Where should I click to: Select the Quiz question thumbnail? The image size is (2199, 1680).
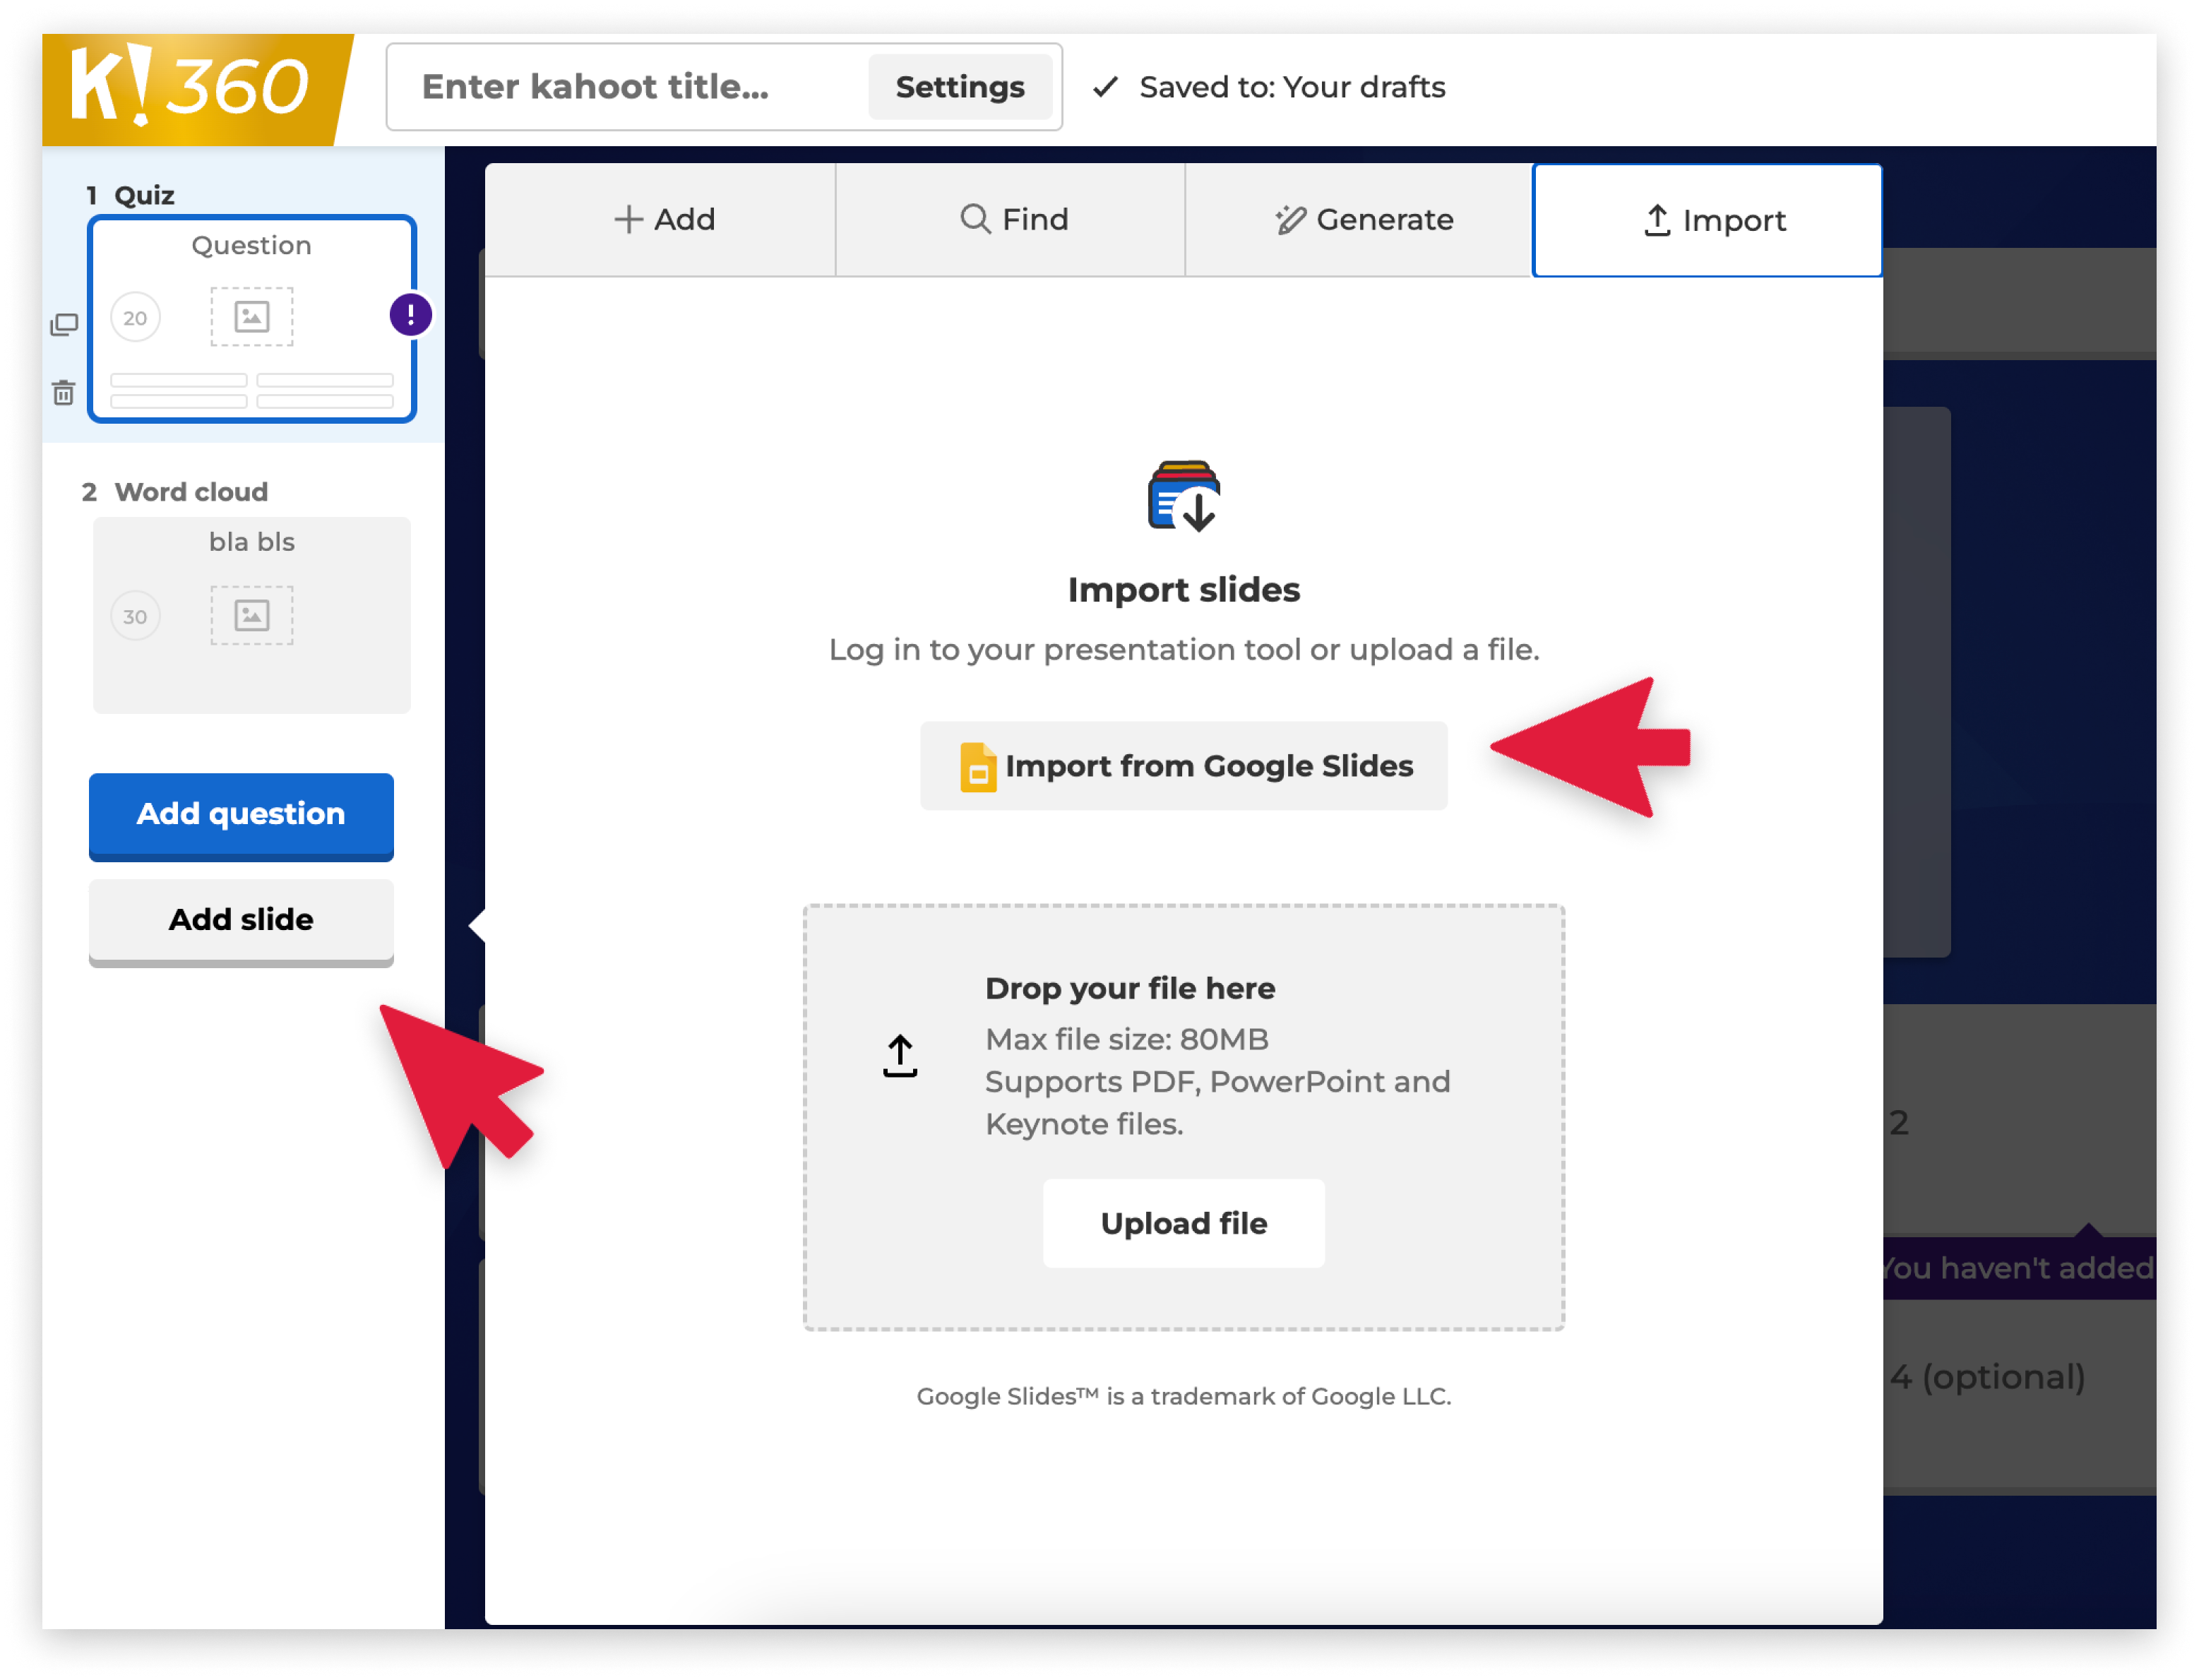252,319
